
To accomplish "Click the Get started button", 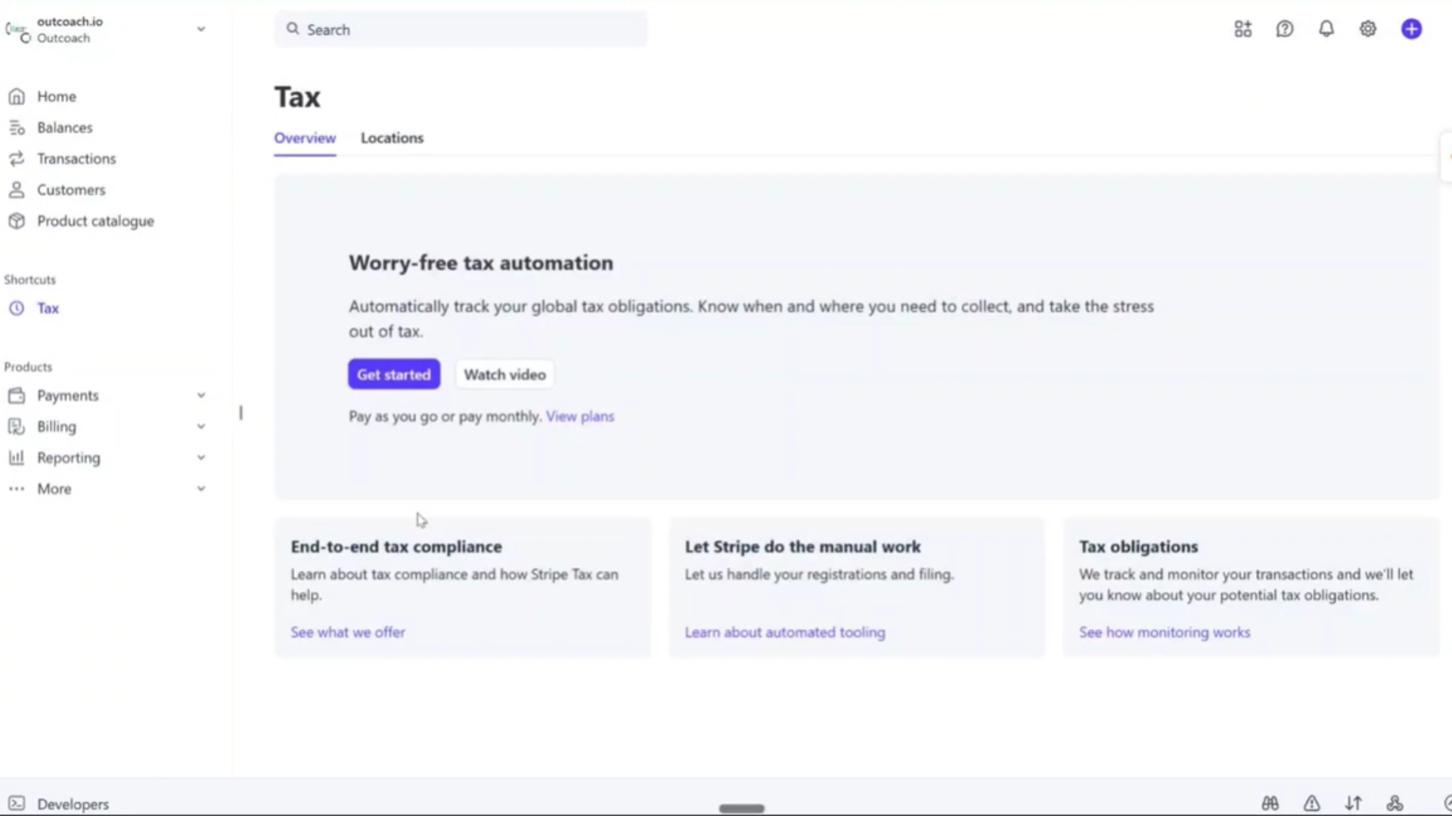I will (x=394, y=374).
